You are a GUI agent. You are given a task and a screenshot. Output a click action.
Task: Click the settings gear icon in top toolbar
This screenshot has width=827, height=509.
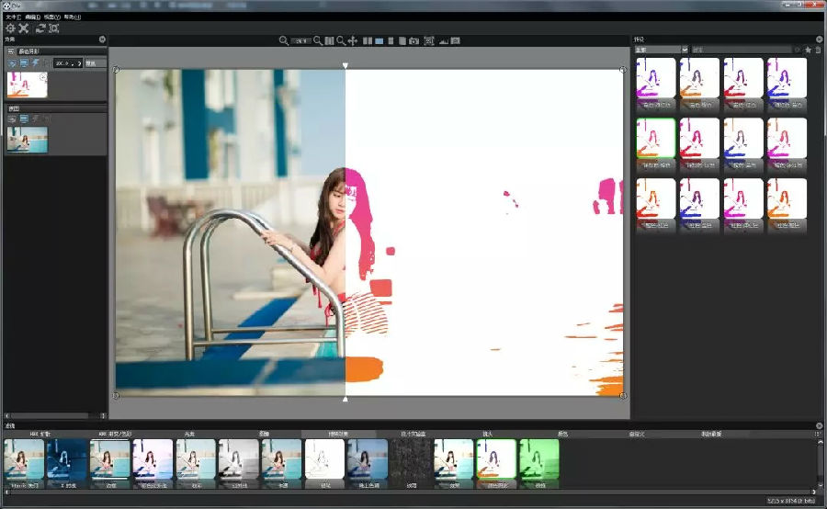(10, 28)
